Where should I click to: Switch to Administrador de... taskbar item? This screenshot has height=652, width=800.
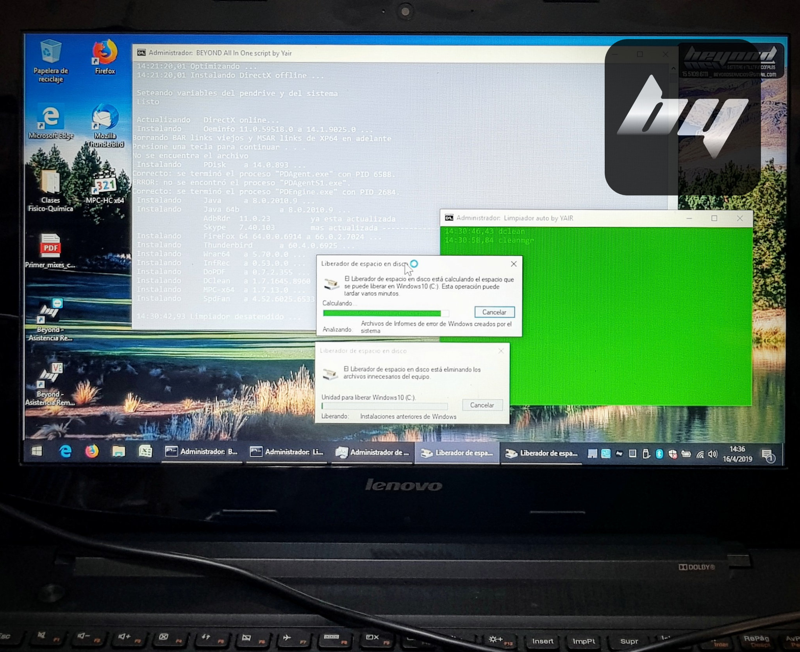click(372, 452)
